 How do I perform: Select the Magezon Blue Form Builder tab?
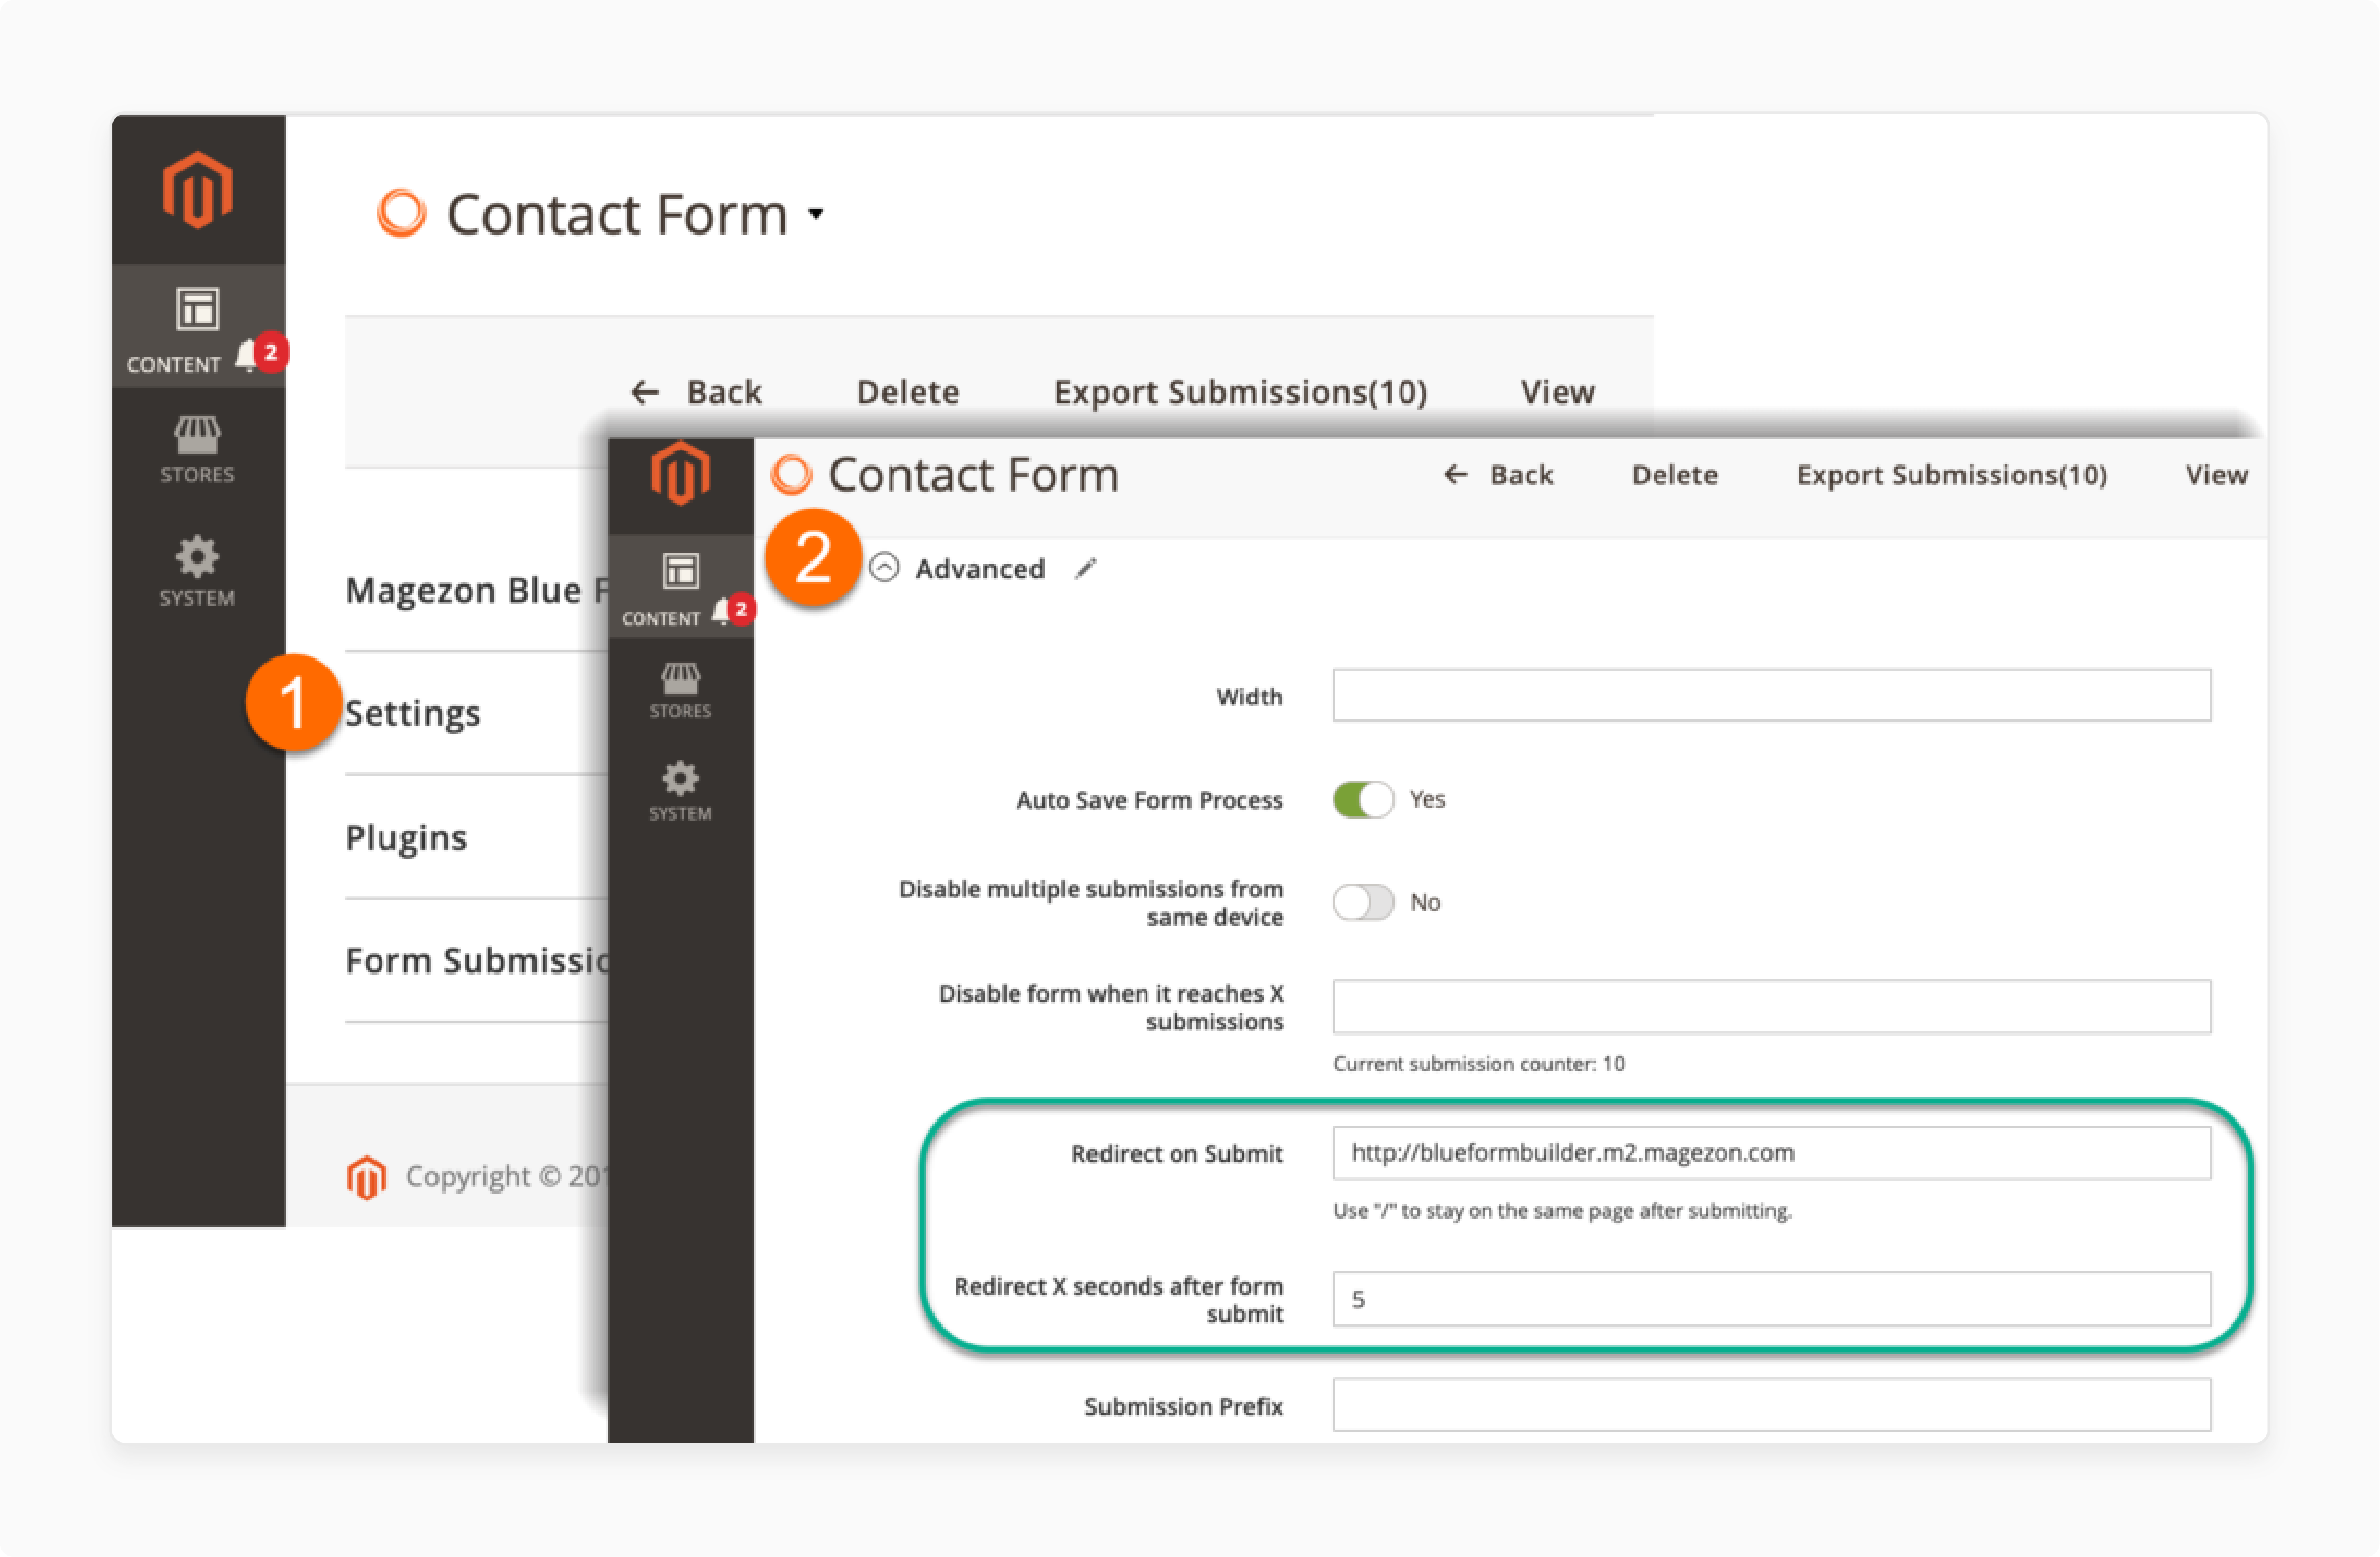point(477,590)
